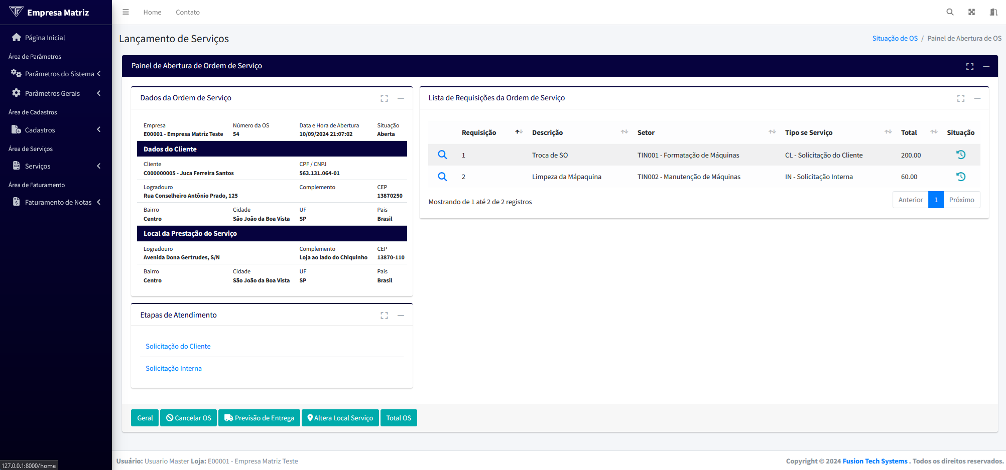This screenshot has height=470, width=1006.
Task: Open the Home nav item
Action: click(152, 12)
